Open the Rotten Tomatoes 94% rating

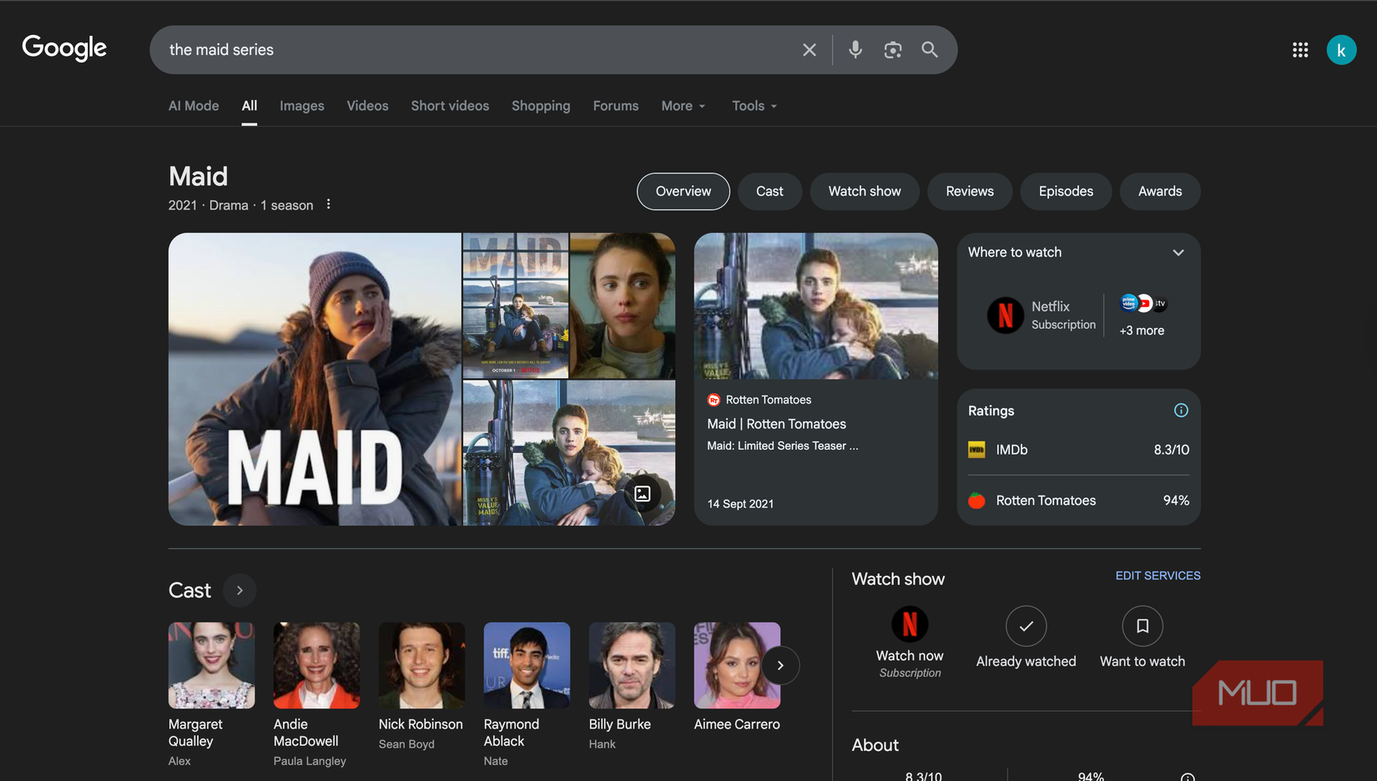click(x=1078, y=501)
